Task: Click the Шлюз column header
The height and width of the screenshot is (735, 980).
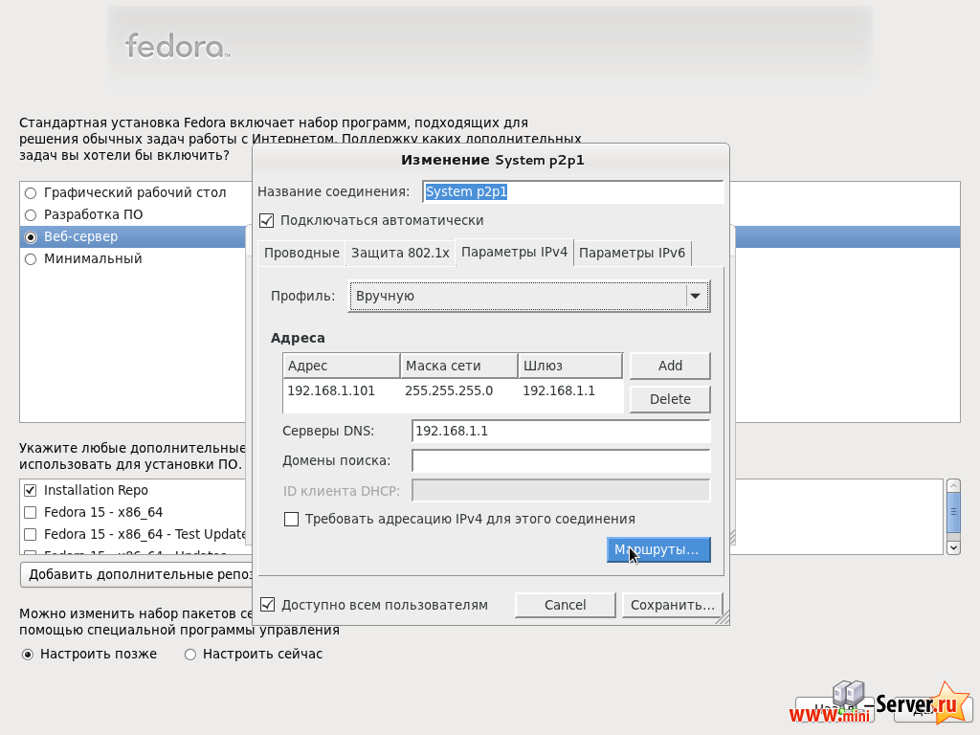Action: click(570, 366)
